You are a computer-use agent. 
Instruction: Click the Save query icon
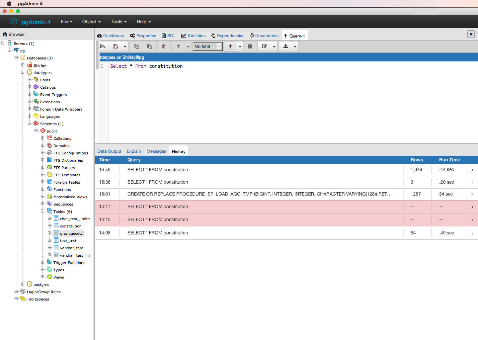point(116,46)
